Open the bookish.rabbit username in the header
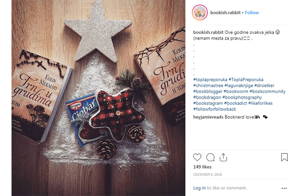Screen dimensions: 307x196 click(x=226, y=13)
